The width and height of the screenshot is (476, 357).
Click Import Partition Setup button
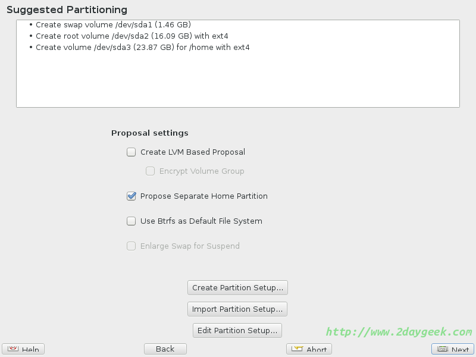point(237,309)
